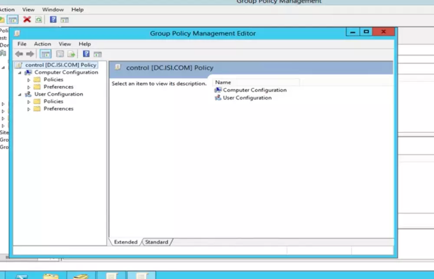Open Help icon in Group Policy Management toolbar
The height and width of the screenshot is (279, 434).
(x=53, y=19)
